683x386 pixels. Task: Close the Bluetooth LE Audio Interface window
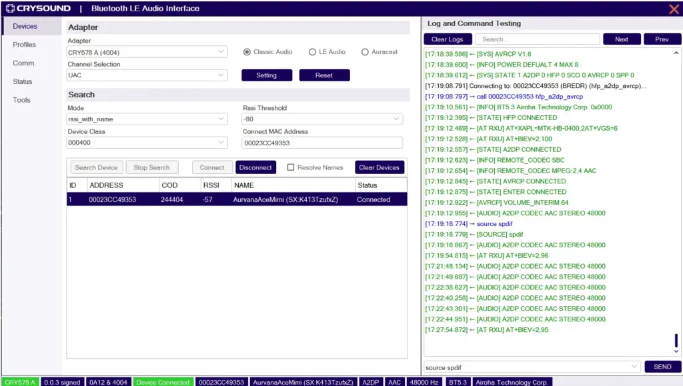tap(674, 9)
